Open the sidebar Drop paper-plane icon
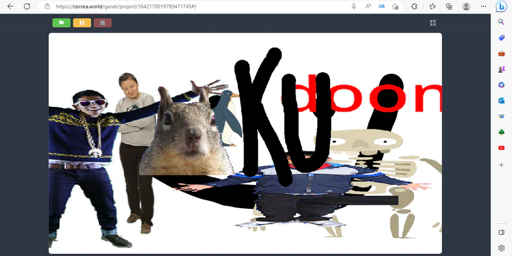This screenshot has height=256, width=512. (x=501, y=116)
